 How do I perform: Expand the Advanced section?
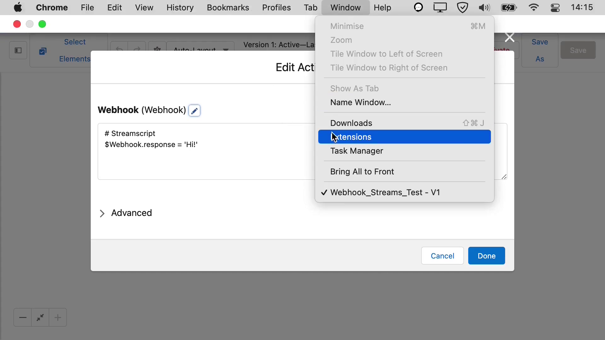click(x=126, y=213)
